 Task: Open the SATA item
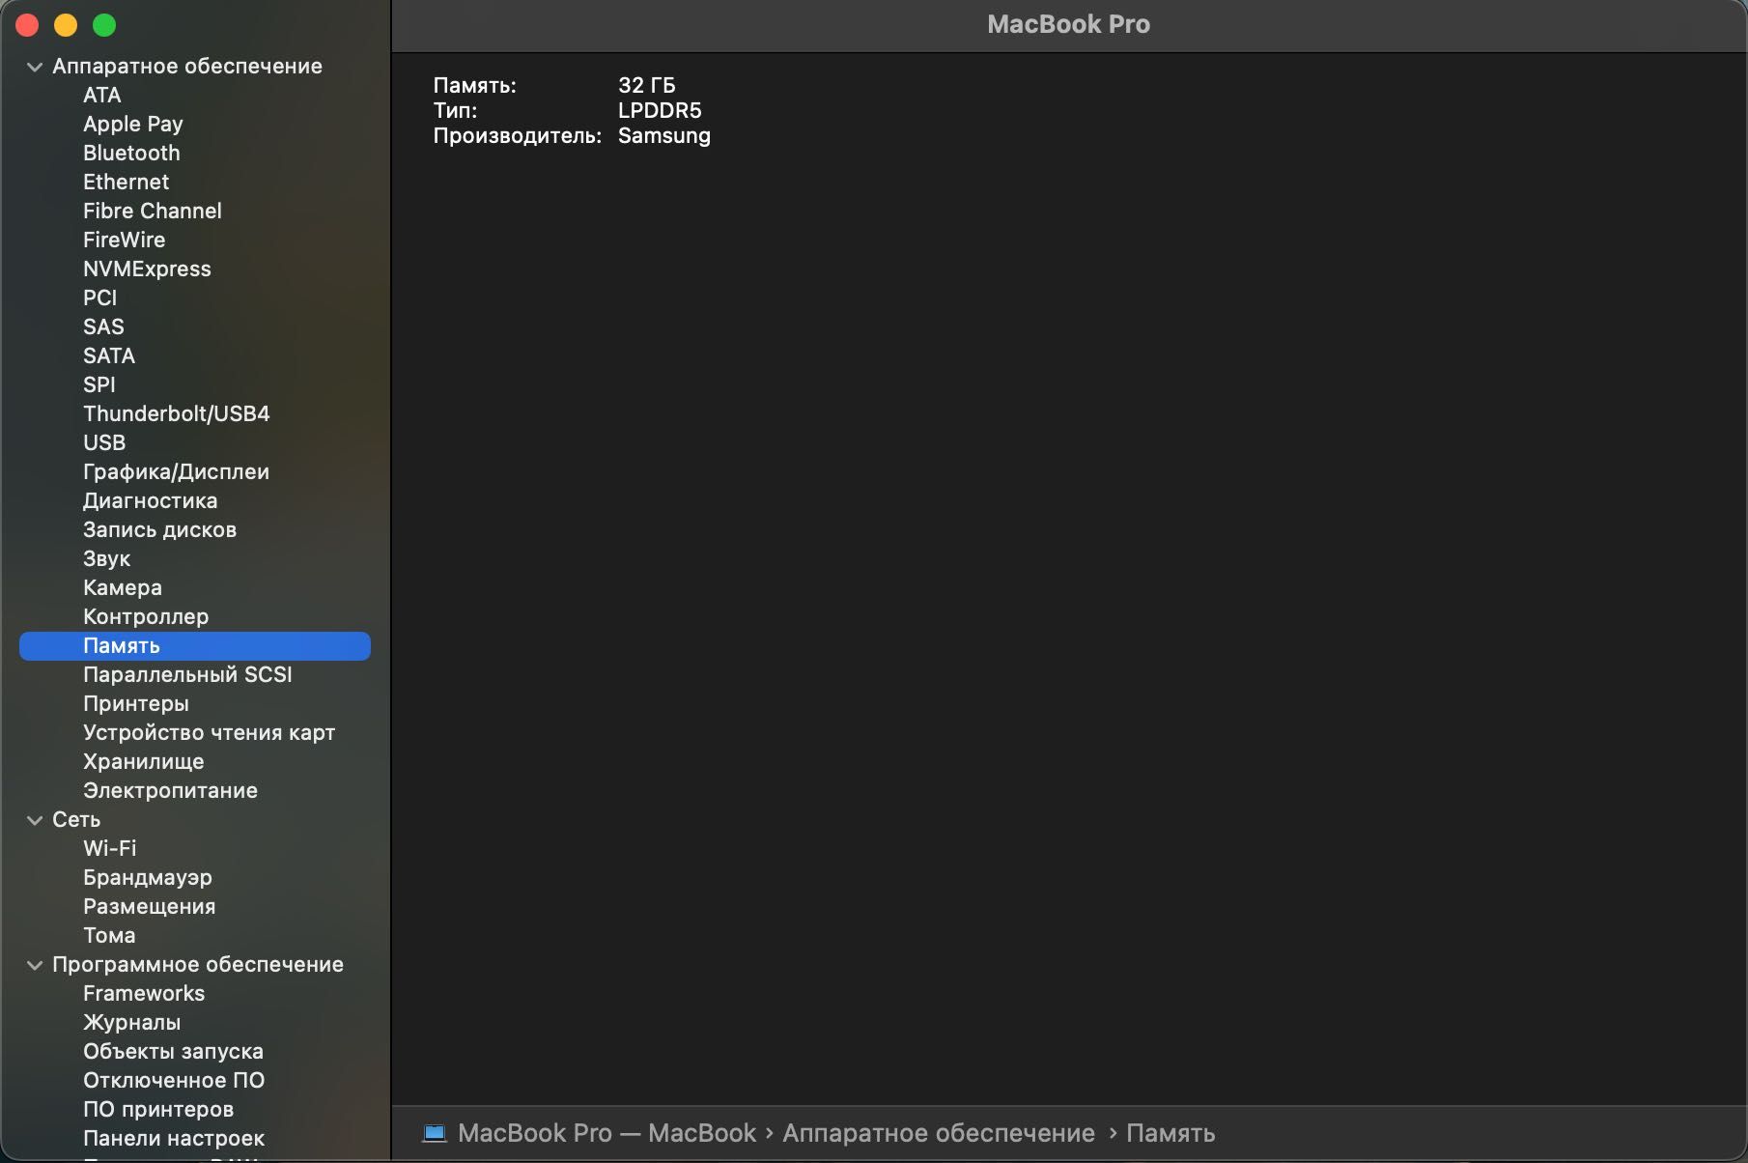point(109,355)
